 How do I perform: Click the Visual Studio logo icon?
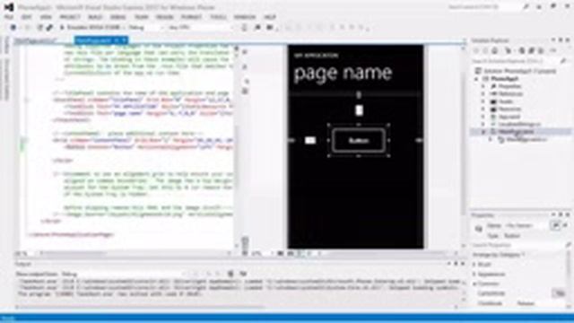(9, 7)
